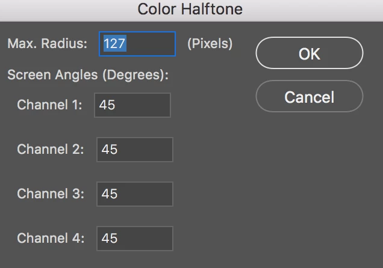The width and height of the screenshot is (383, 268).
Task: Click the Screen Angles (Degrees) heading
Action: tap(88, 76)
